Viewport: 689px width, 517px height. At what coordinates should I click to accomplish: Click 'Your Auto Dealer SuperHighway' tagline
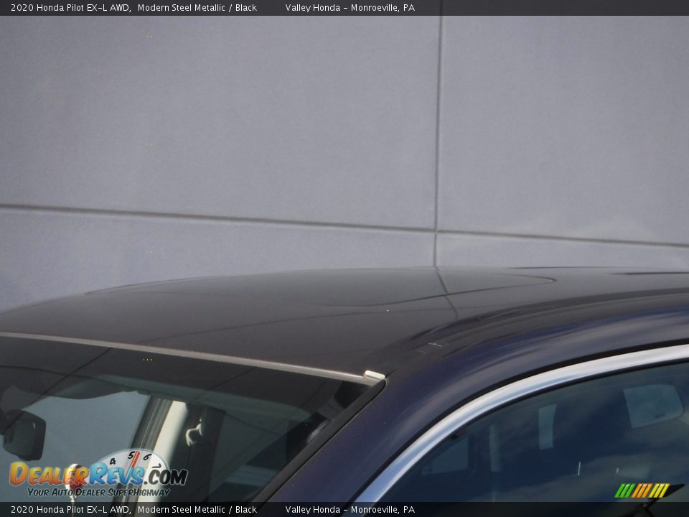[98, 492]
